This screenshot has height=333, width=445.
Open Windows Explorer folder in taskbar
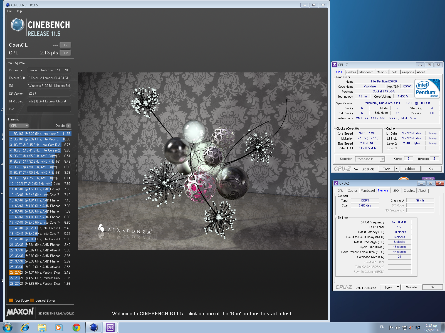(42, 328)
